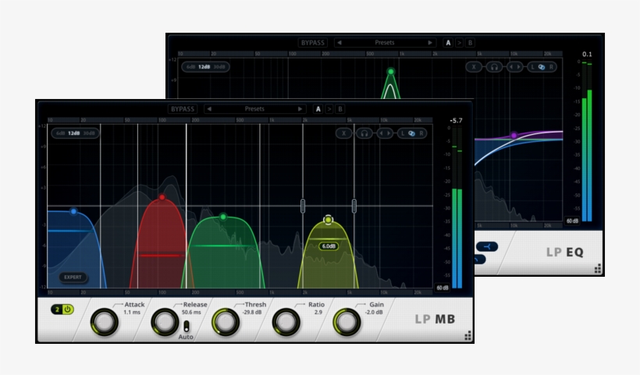Click BYPASS in the LP MB window
The height and width of the screenshot is (375, 640).
point(183,109)
